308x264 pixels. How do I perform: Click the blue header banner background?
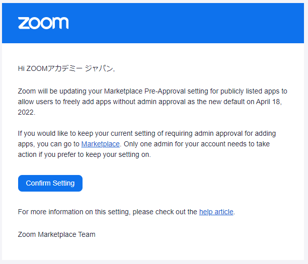(x=191, y=23)
